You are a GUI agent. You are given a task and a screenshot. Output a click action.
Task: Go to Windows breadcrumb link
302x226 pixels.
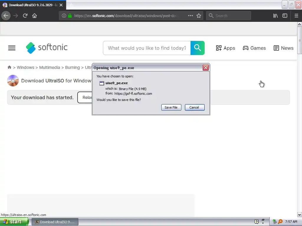point(25,67)
